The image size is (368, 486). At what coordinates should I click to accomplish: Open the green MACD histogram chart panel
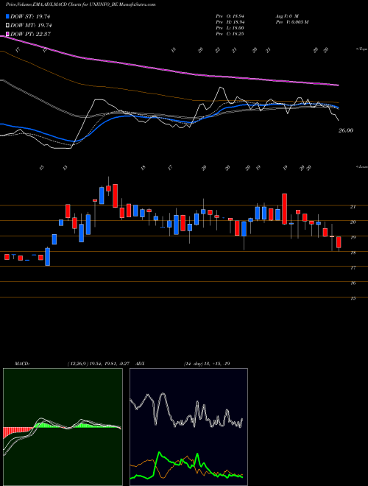point(63,427)
